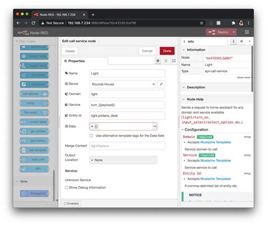Select the timeswitch node in palette

[x=34, y=193]
